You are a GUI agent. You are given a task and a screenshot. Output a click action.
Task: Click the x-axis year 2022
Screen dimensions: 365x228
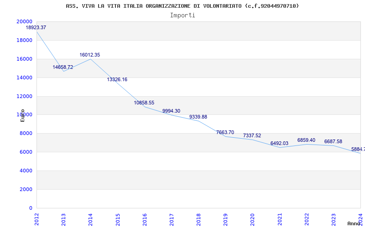pos(307,219)
